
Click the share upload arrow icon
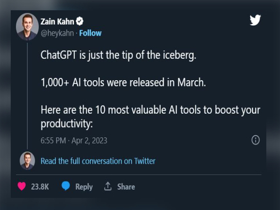(108, 186)
